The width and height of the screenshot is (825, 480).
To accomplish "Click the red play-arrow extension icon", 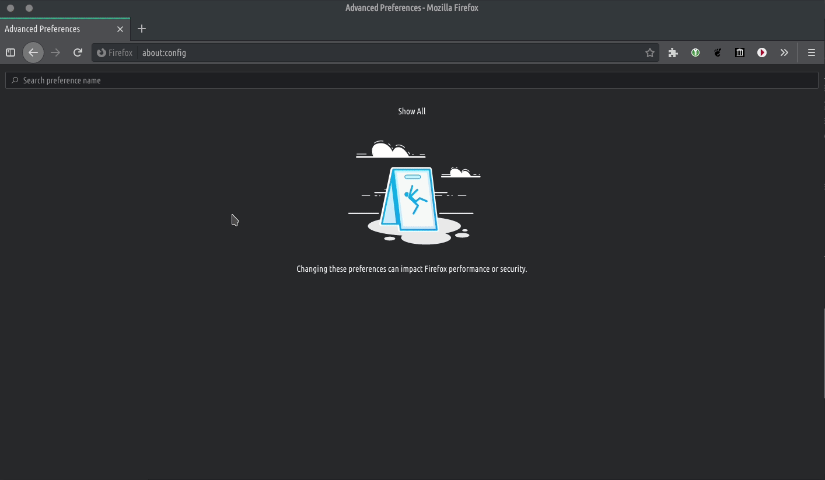I will pyautogui.click(x=762, y=52).
